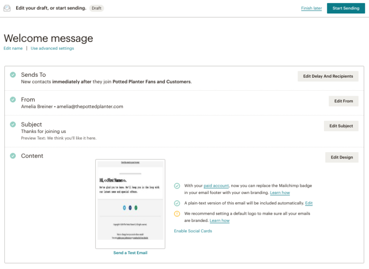The width and height of the screenshot is (369, 269).
Task: Click Send a Test Email
Action: [130, 252]
